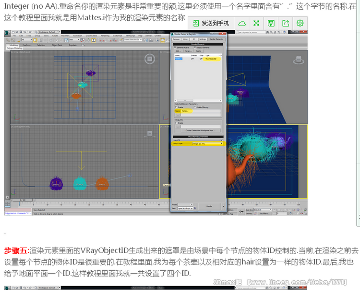Toggle Enable under Selected Element Parameters
The image size is (360, 290).
tap(176, 107)
